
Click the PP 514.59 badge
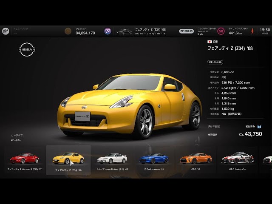pos(215,62)
